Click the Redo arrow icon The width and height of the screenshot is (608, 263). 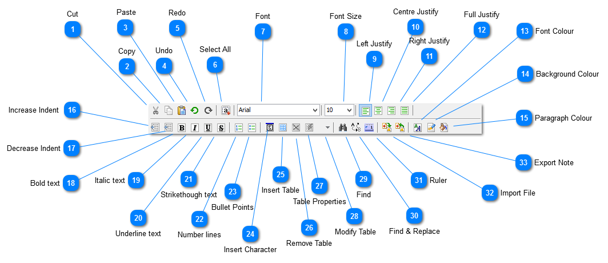point(208,110)
